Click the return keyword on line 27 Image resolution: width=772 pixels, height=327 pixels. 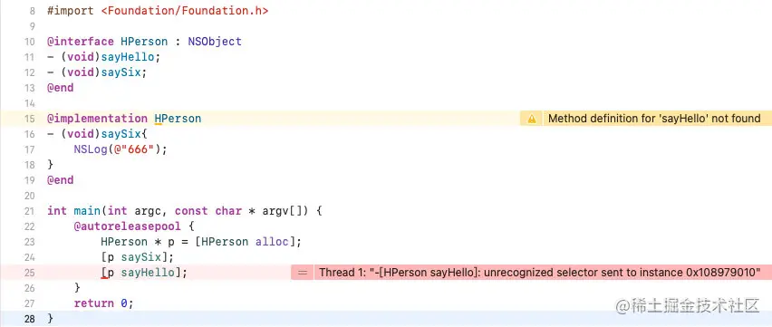94,303
